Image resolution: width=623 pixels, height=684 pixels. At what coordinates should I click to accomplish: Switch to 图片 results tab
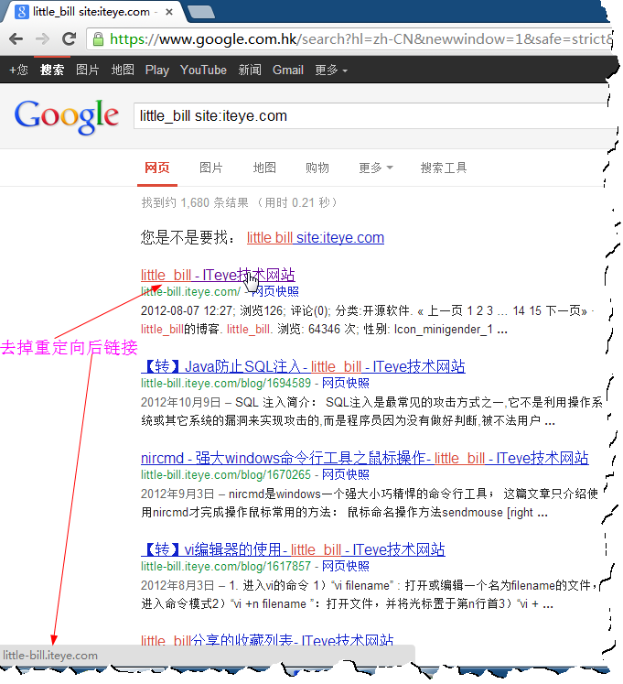point(211,168)
